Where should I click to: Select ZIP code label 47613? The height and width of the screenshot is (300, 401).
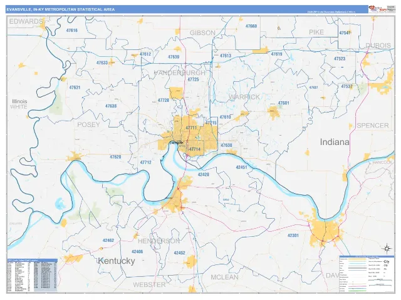(x=226, y=56)
